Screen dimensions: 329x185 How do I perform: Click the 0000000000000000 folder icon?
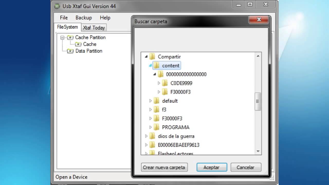click(x=161, y=74)
